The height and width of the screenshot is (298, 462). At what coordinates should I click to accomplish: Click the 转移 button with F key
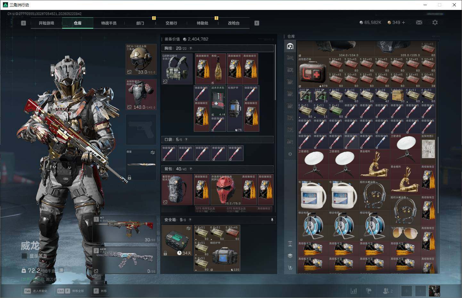(100, 291)
